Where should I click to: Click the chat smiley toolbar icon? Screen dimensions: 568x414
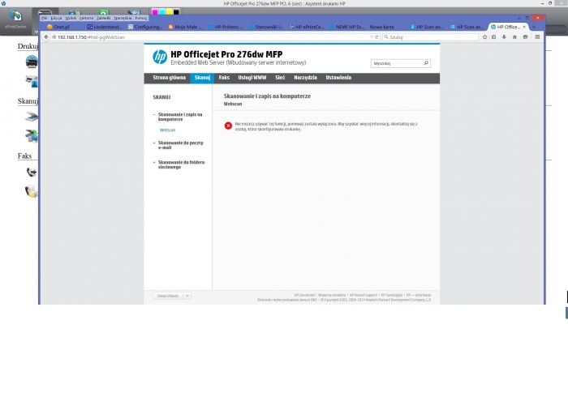tap(525, 37)
